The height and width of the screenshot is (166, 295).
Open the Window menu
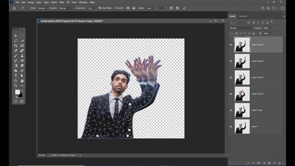coord(83,2)
